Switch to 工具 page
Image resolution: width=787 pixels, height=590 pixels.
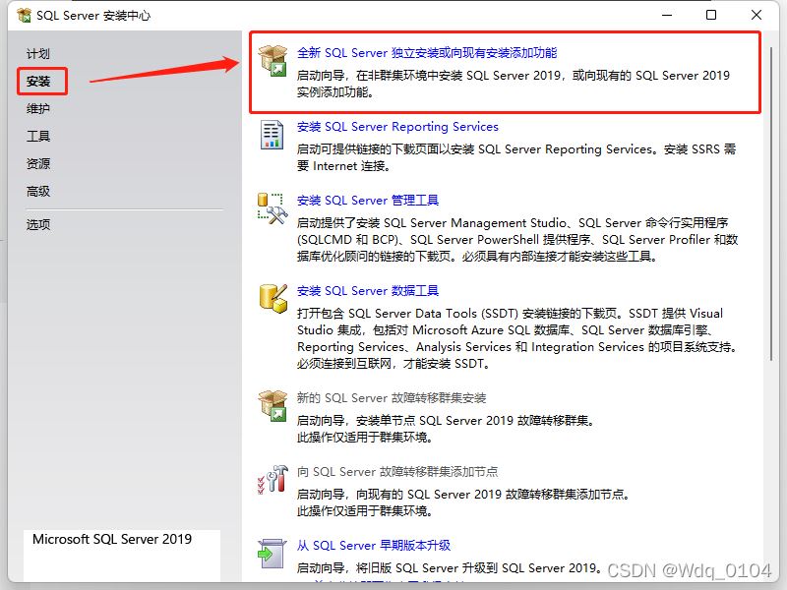[x=38, y=137]
